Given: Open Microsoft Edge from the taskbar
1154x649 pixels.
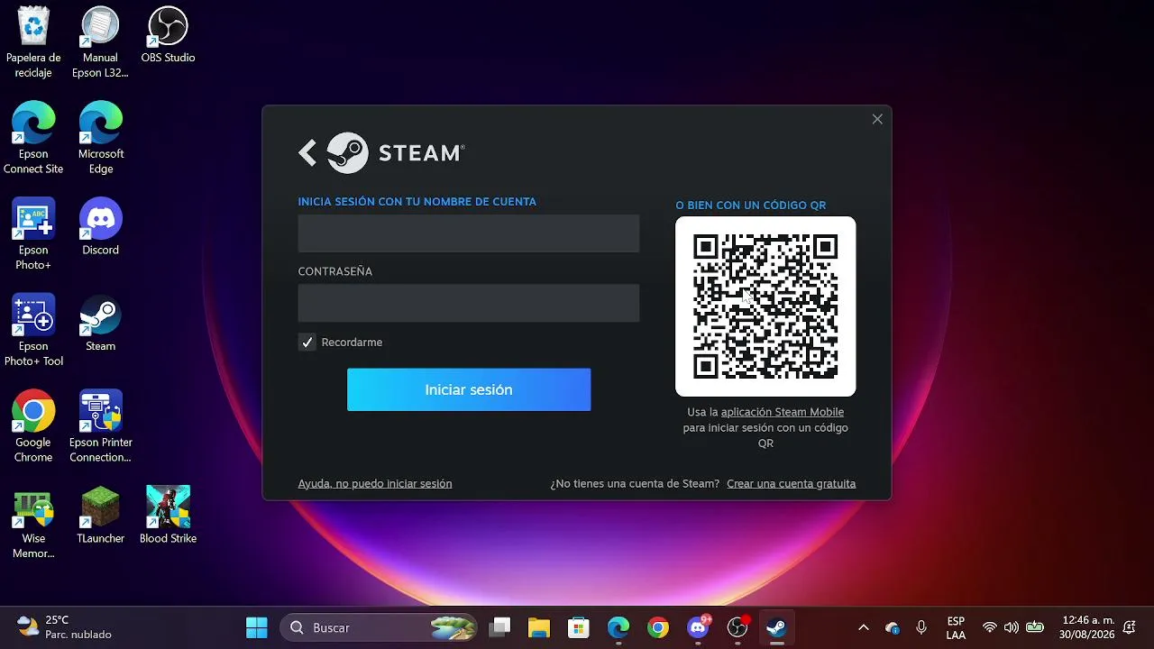Looking at the screenshot, I should [x=618, y=627].
